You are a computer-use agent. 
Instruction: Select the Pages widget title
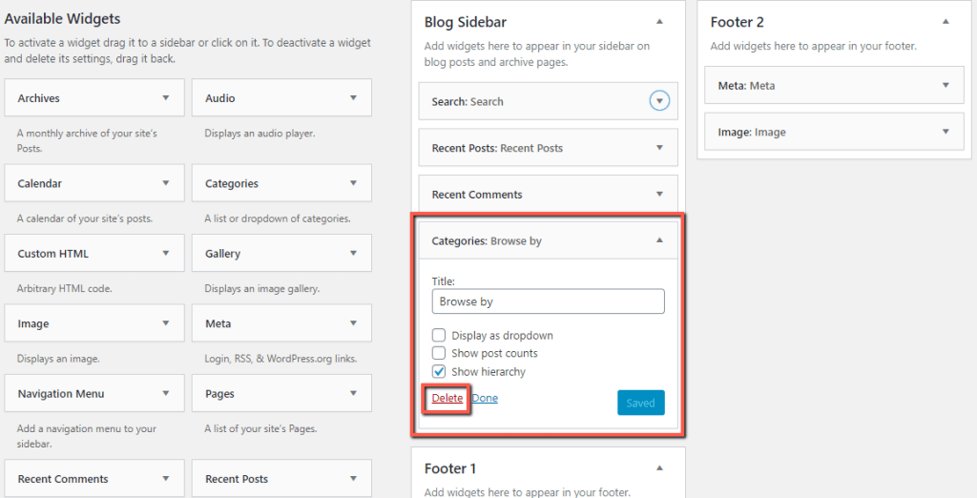(x=219, y=394)
